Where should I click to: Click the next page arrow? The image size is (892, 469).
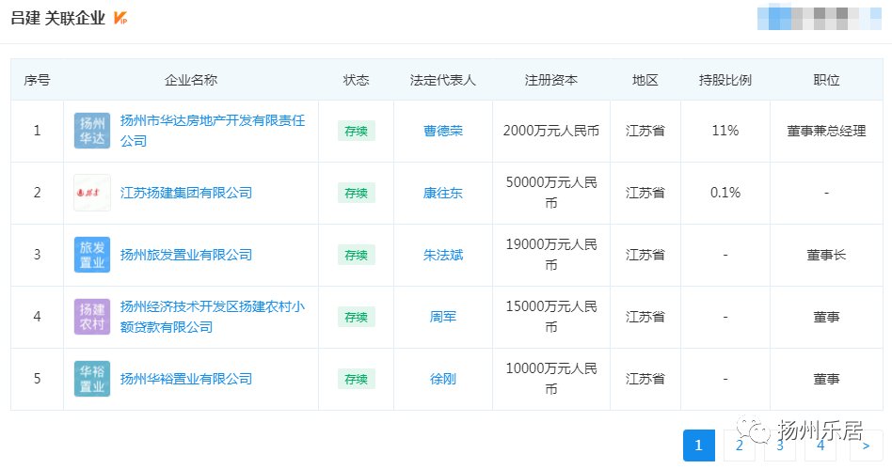point(866,446)
